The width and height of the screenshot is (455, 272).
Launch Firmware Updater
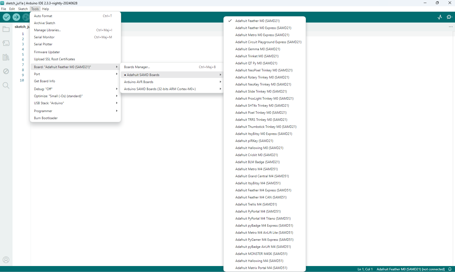click(75, 52)
